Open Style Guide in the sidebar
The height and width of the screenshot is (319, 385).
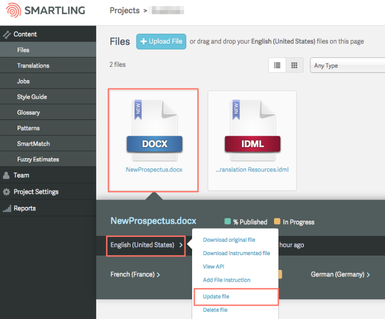point(48,97)
